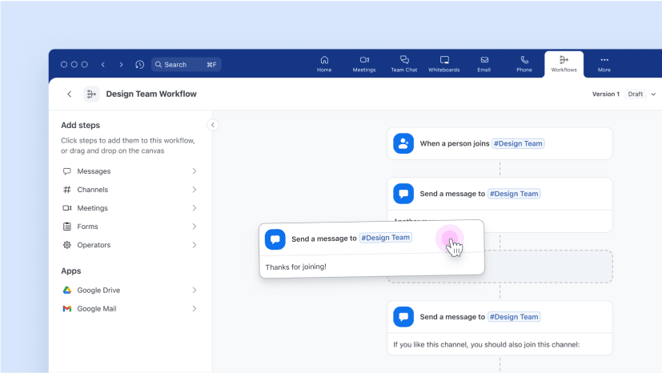Open Team Chat from navigation bar
The width and height of the screenshot is (662, 373).
point(404,64)
